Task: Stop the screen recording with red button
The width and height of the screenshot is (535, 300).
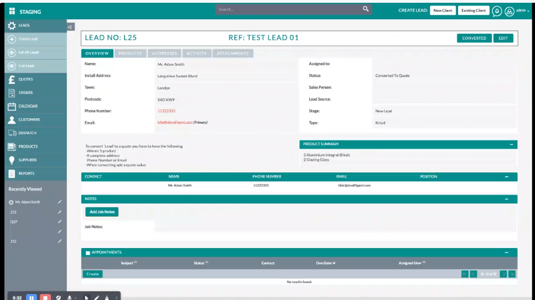Action: click(x=45, y=297)
